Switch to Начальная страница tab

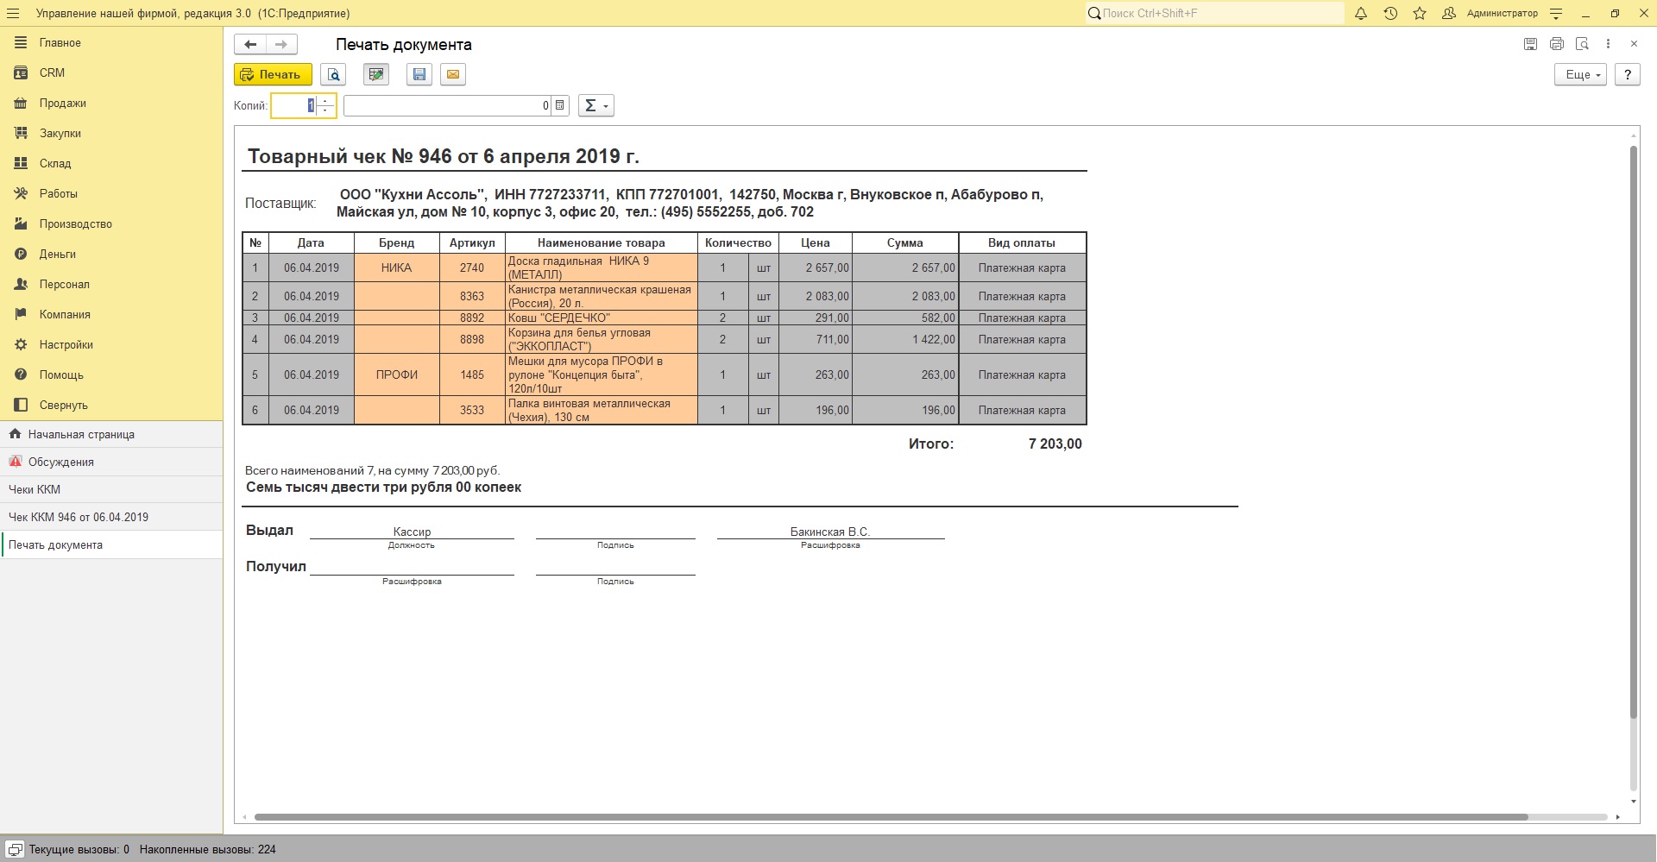(111, 434)
